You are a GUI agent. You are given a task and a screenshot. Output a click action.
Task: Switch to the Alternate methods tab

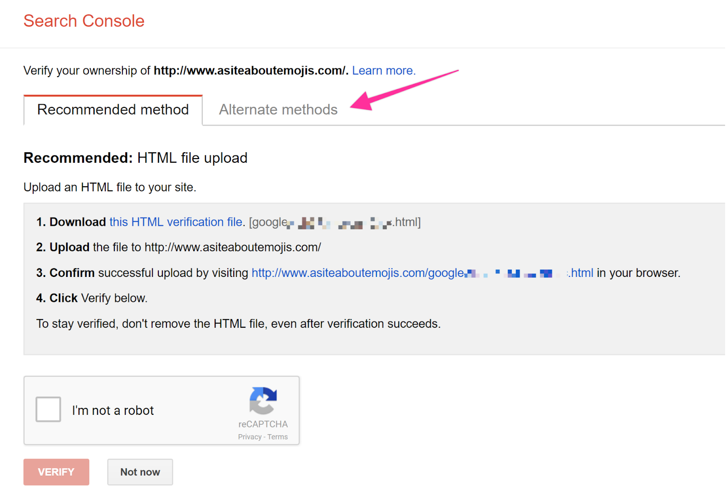point(278,109)
